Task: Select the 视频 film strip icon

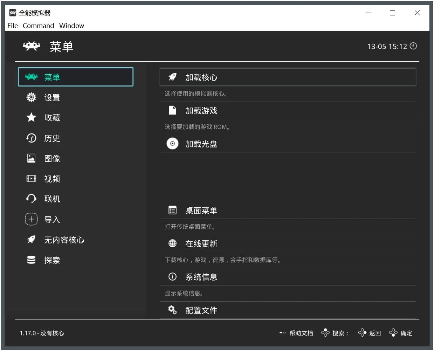Action: pyautogui.click(x=31, y=179)
